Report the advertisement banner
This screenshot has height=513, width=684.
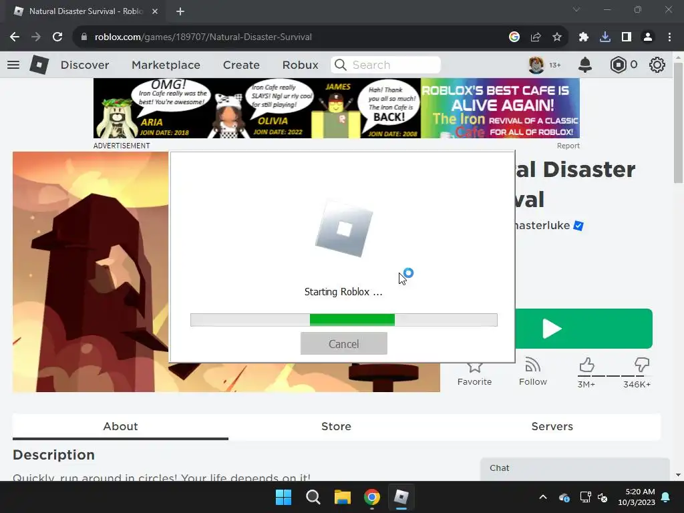coord(568,146)
